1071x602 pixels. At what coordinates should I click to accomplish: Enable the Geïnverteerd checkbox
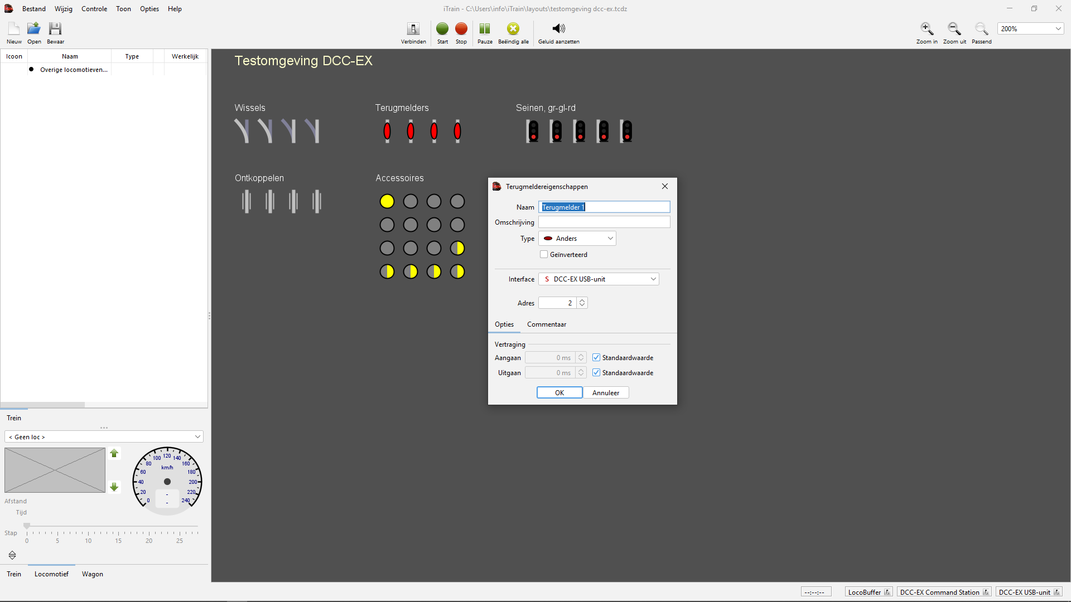[544, 255]
